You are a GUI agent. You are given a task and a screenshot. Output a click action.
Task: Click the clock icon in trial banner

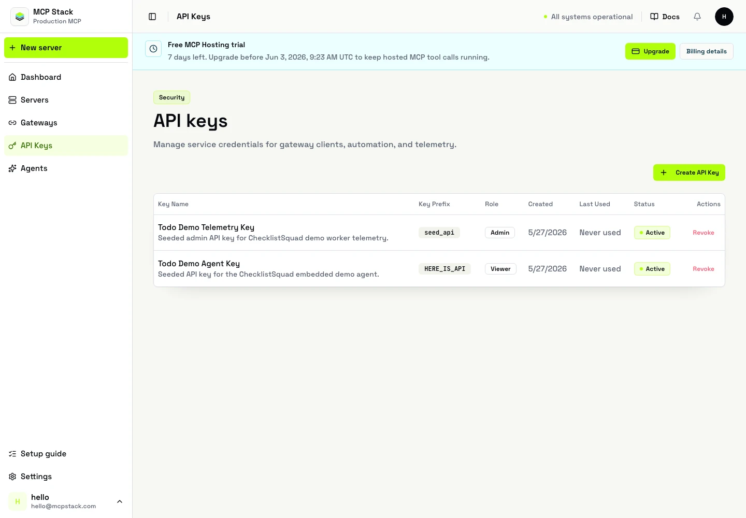[x=153, y=49]
